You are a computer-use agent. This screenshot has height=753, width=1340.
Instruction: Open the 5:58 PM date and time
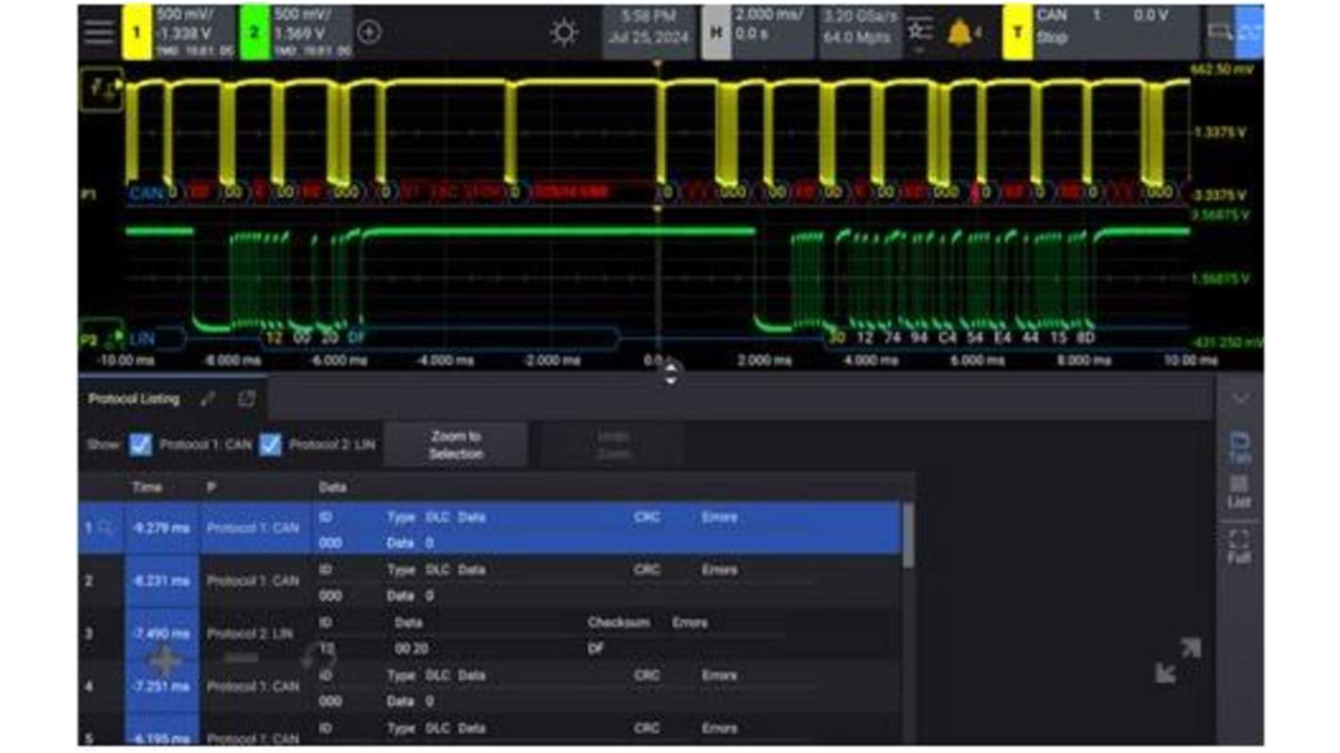pyautogui.click(x=649, y=32)
